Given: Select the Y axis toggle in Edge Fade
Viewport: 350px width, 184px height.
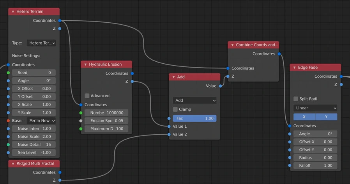Looking at the screenshot, I should pyautogui.click(x=326, y=117).
